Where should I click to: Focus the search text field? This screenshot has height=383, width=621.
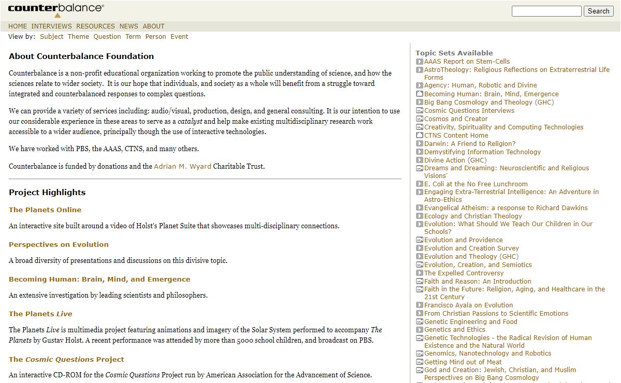point(546,11)
